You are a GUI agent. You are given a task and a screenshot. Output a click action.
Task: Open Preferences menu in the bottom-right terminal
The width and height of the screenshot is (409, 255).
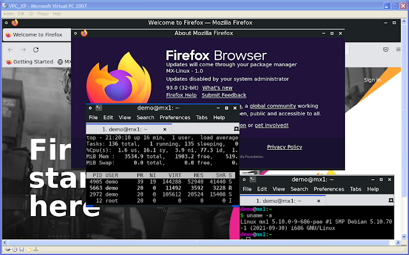(329, 189)
